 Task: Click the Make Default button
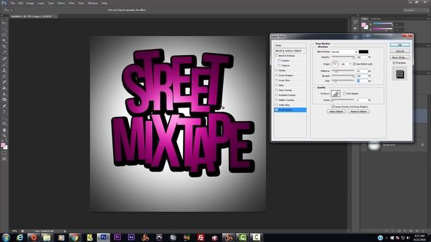tap(336, 112)
